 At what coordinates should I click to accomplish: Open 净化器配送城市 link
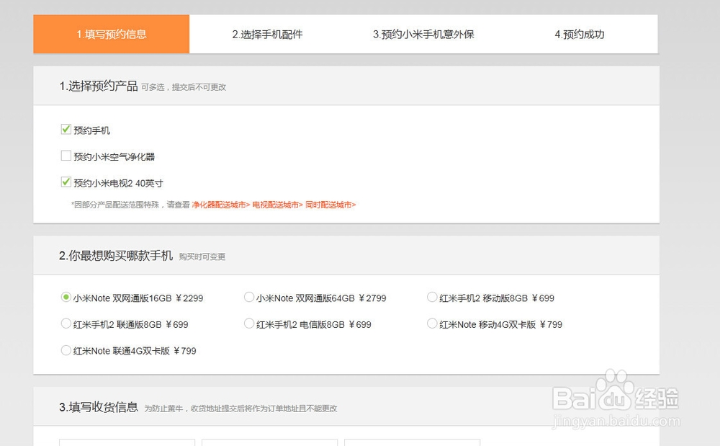(221, 205)
